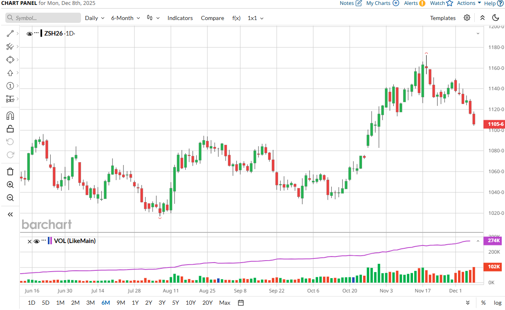Select the 9M range button
Image resolution: width=505 pixels, height=310 pixels.
tap(121, 303)
